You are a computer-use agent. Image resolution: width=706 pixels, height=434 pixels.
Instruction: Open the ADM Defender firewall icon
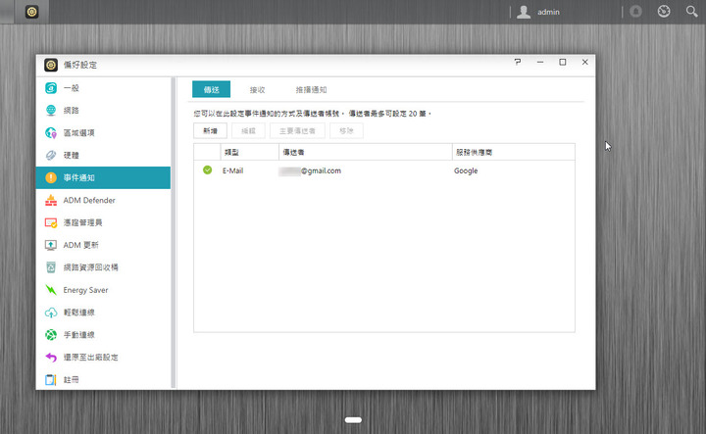click(51, 200)
